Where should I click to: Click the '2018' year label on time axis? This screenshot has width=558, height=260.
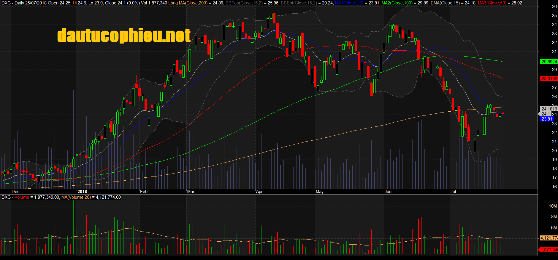(82, 192)
